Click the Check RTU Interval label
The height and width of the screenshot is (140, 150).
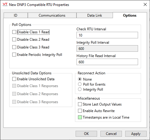pos(91,29)
